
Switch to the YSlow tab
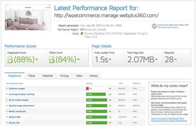(32, 76)
